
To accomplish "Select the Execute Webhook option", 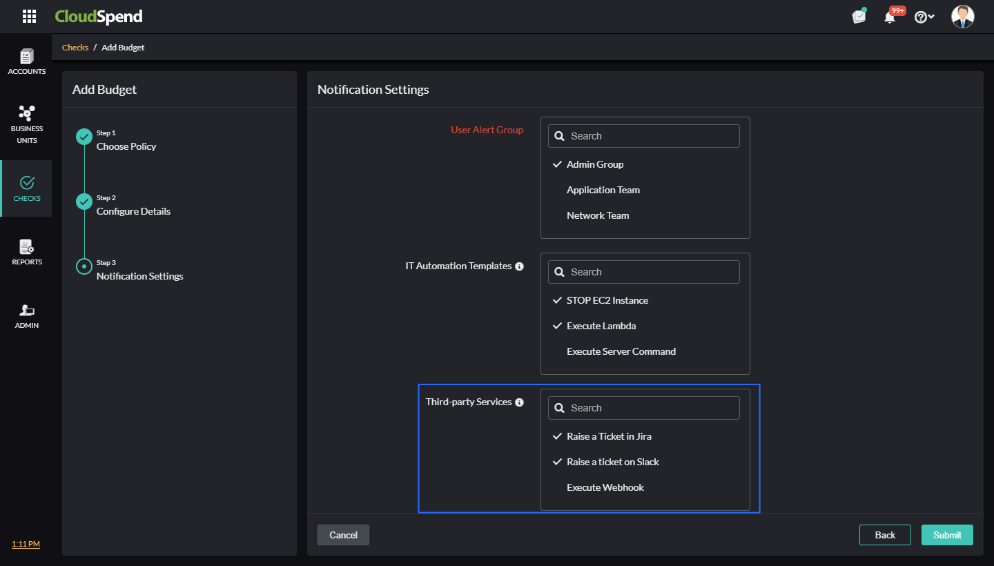I will pos(605,487).
